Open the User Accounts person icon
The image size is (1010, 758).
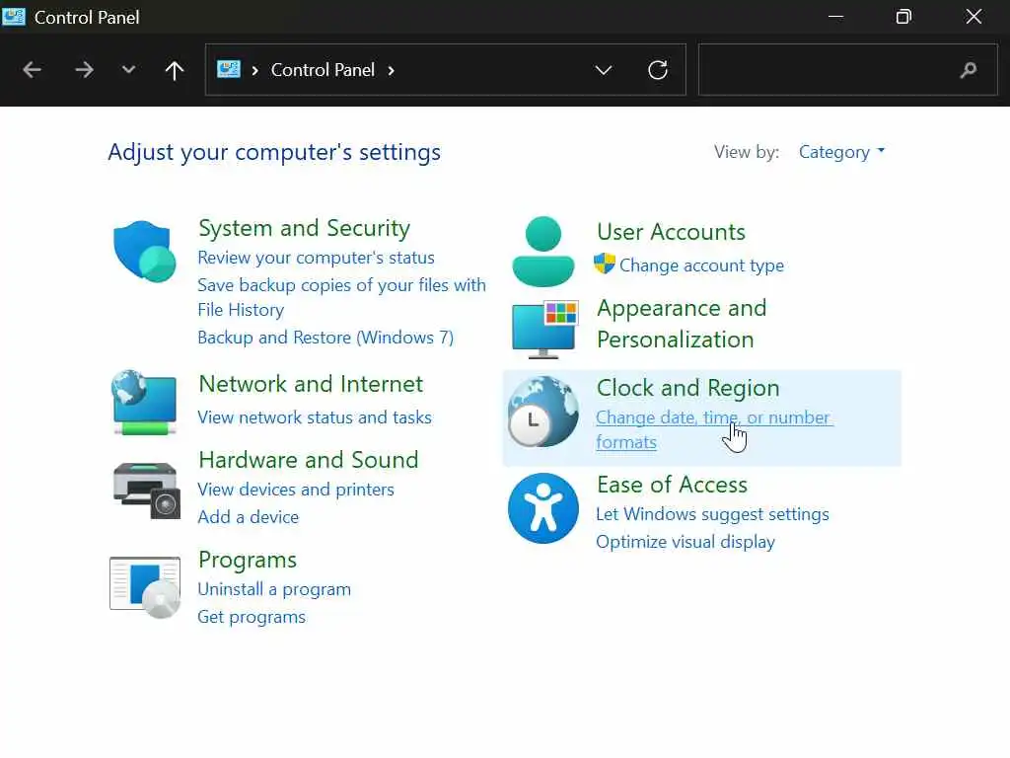coord(543,252)
